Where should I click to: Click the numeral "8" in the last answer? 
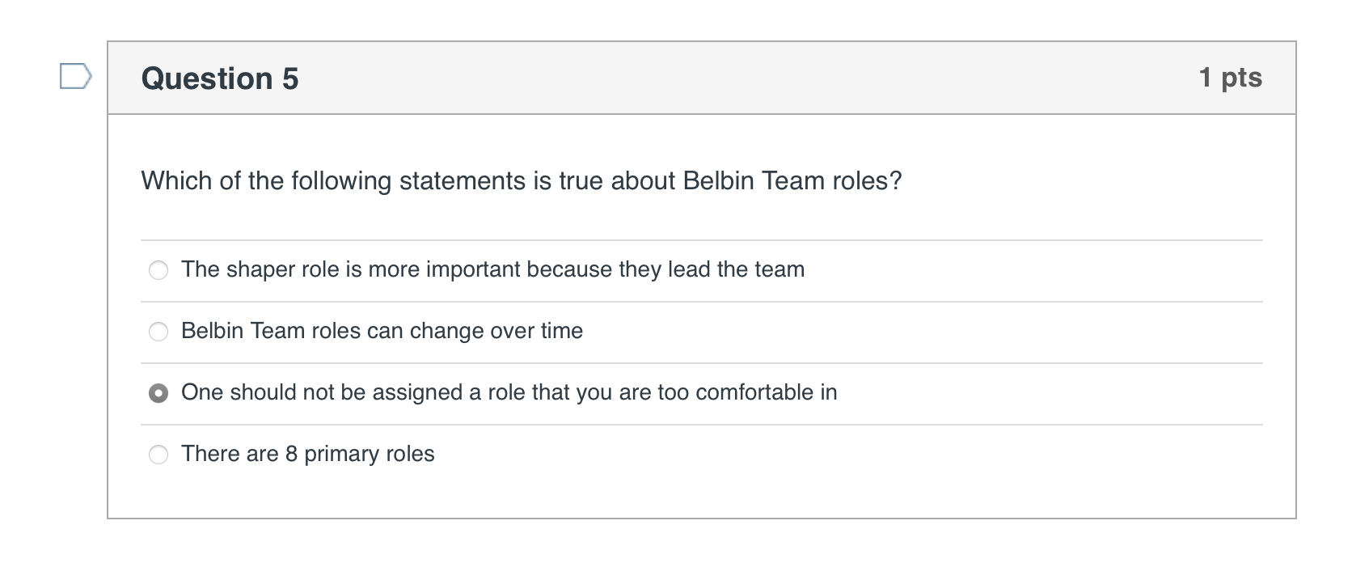point(292,454)
